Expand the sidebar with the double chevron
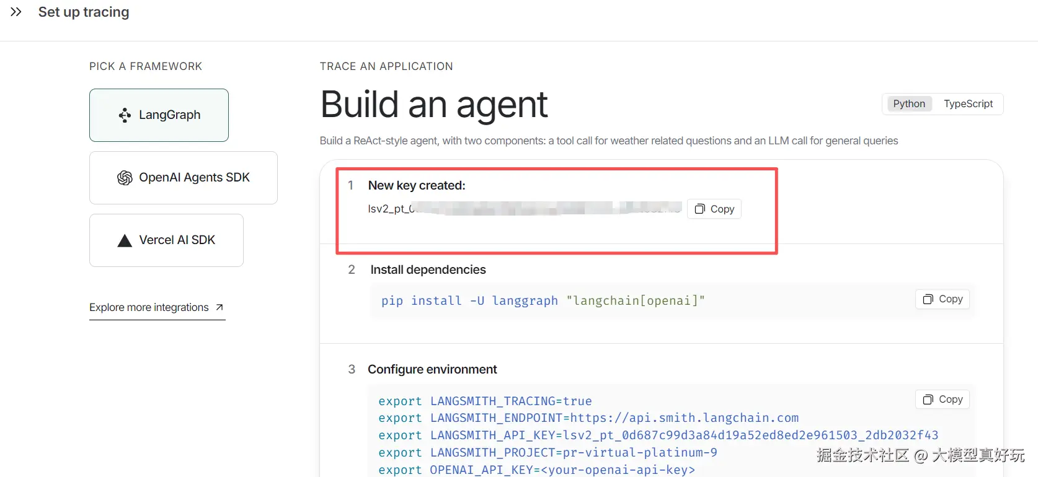Image resolution: width=1038 pixels, height=477 pixels. pyautogui.click(x=16, y=12)
